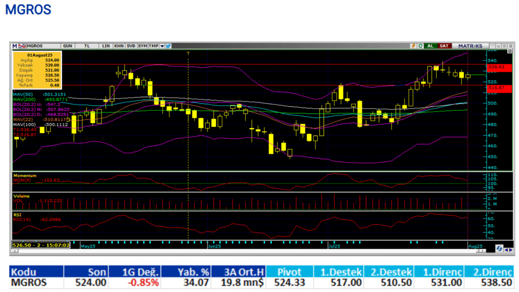Click the SYM toolbar button

click(142, 46)
